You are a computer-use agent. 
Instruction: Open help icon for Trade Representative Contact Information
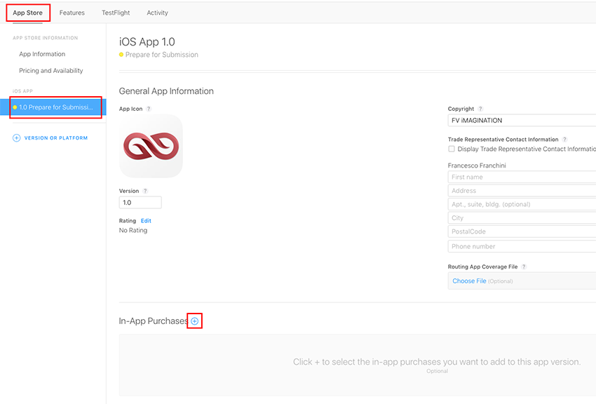tap(565, 140)
